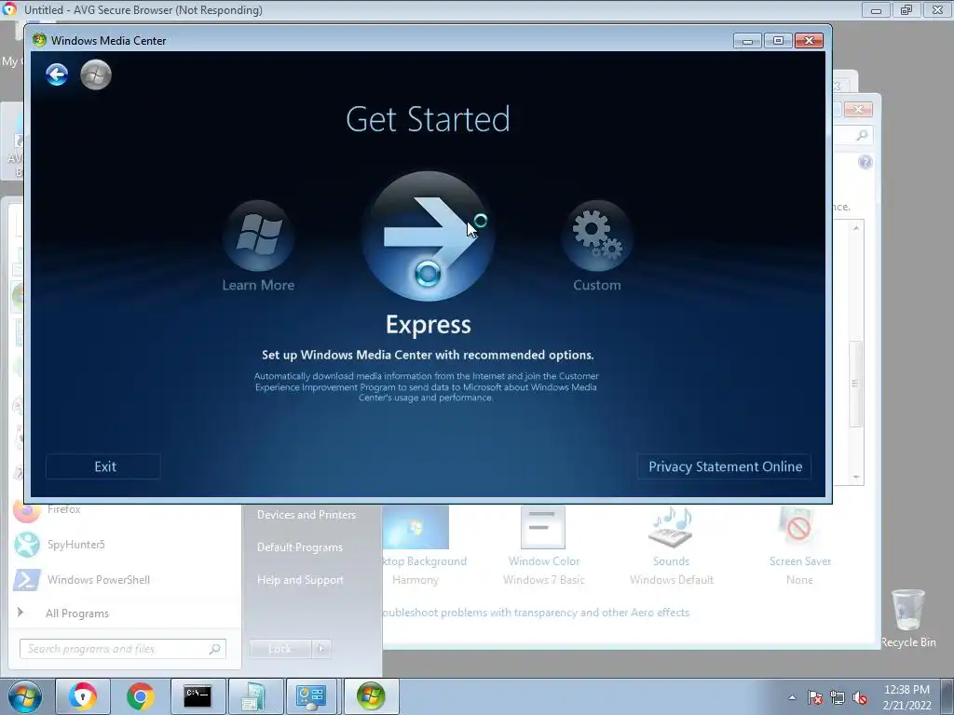Open the media file taskbar icon

[254, 696]
